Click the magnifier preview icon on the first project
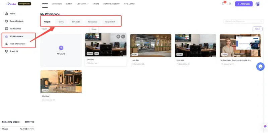 pyautogui.click(x=118, y=37)
